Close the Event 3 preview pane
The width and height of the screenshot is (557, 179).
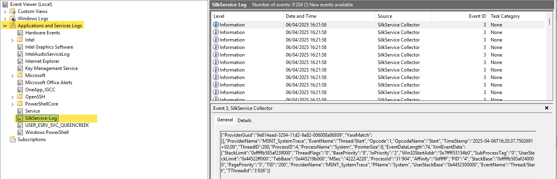(547, 108)
